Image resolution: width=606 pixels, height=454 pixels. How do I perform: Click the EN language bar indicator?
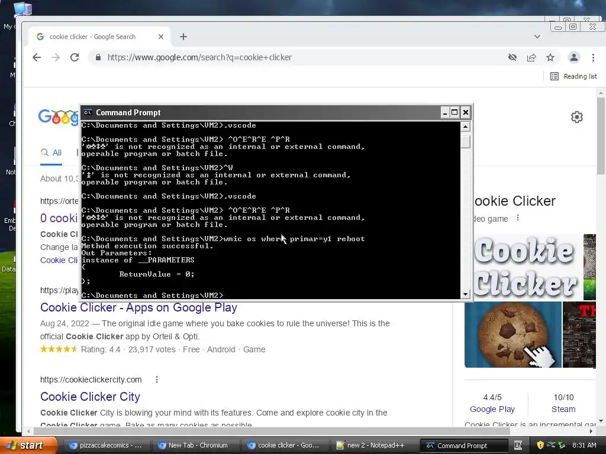click(518, 445)
